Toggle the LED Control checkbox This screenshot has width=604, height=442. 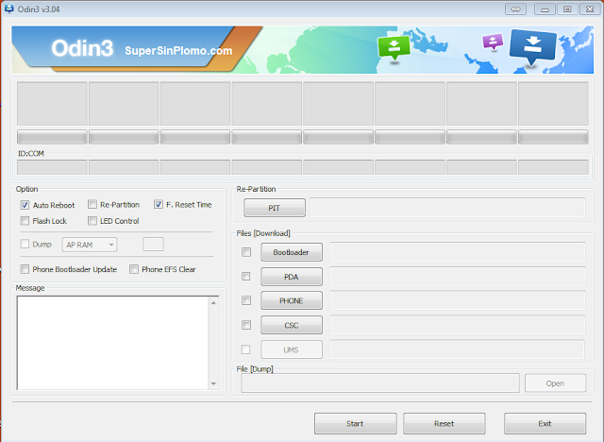(x=92, y=221)
